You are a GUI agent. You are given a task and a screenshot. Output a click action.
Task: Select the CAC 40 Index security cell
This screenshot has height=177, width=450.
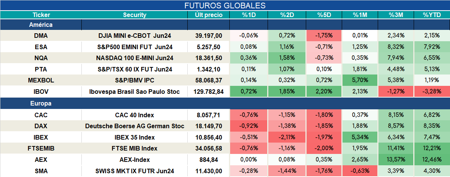point(135,115)
